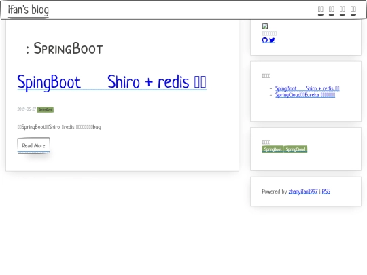Select SpringBoot tag in sidebar tag cloud
This screenshot has width=367, height=275.
click(x=273, y=149)
